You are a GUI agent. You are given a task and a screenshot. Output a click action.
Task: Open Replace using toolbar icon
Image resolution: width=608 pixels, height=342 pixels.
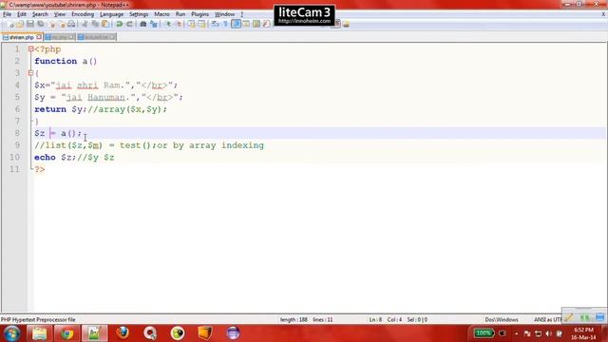154,24
